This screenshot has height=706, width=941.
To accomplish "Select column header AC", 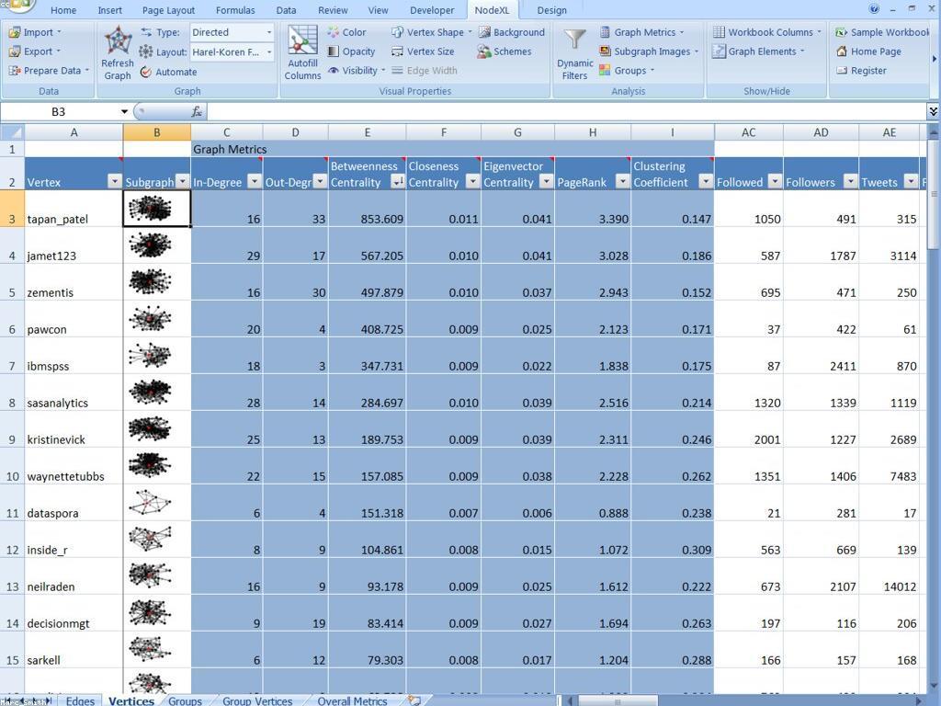I will [748, 132].
